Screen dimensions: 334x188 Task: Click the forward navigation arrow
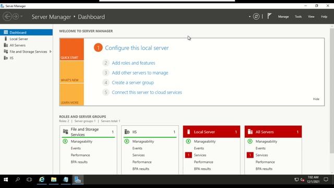point(16,16)
